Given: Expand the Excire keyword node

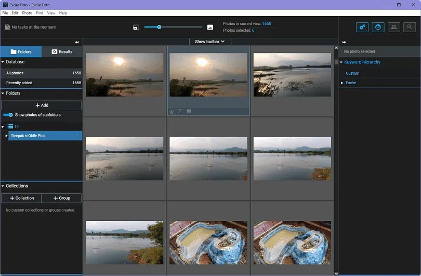Looking at the screenshot, I should 342,83.
